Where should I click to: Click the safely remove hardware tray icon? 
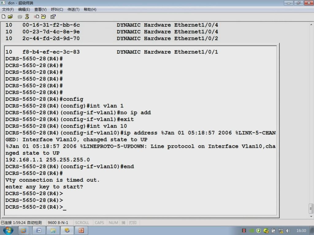click(273, 231)
